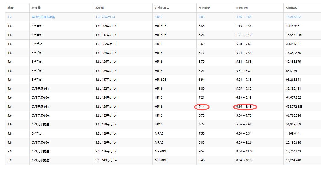Click the 5.06 average consumption link
The width and height of the screenshot is (321, 169).
coord(201,17)
